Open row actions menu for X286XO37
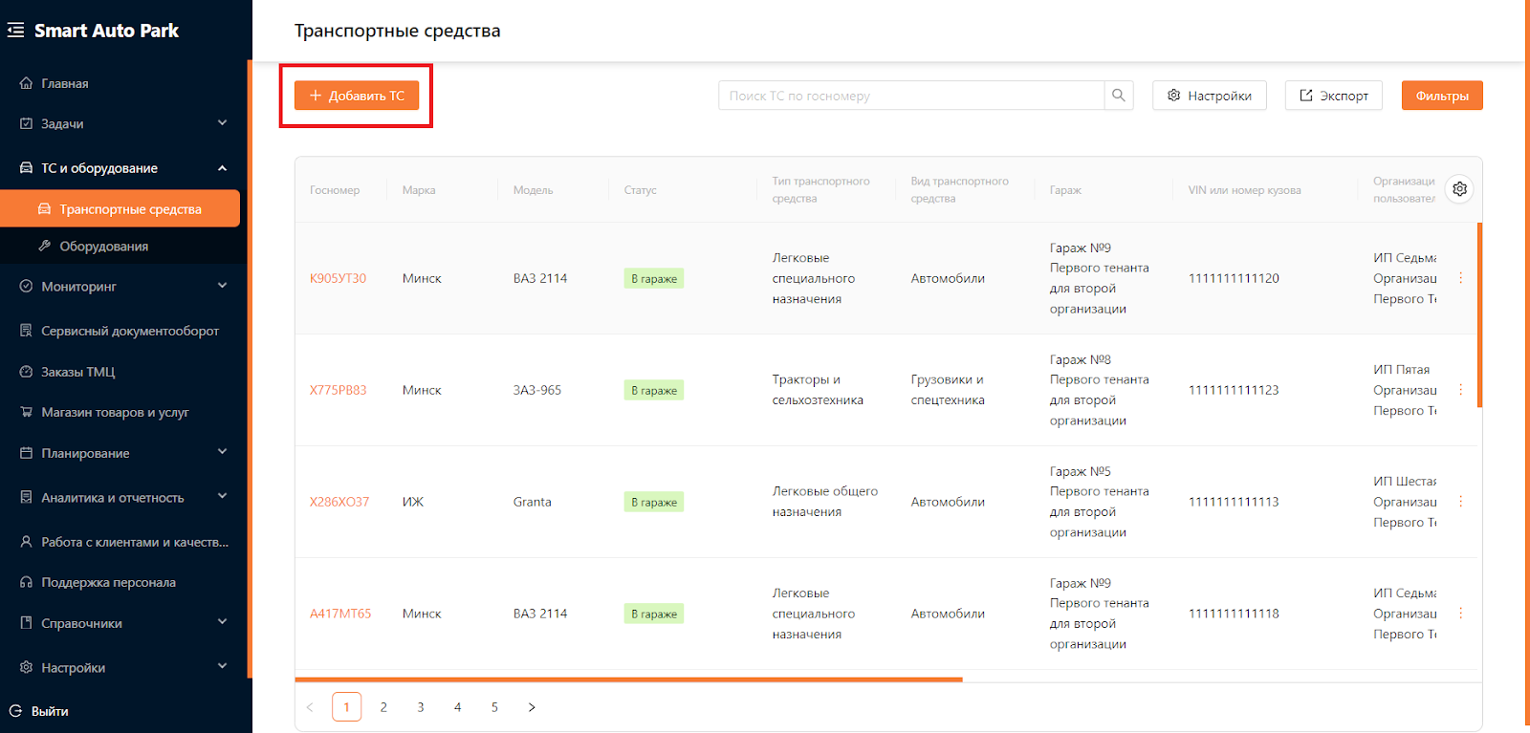 1460,502
